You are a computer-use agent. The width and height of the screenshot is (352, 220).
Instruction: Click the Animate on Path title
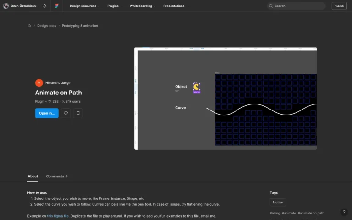click(x=58, y=93)
